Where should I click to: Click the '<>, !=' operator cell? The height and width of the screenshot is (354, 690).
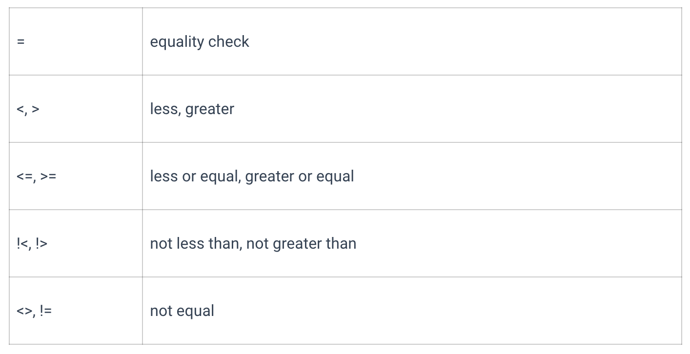coord(76,311)
